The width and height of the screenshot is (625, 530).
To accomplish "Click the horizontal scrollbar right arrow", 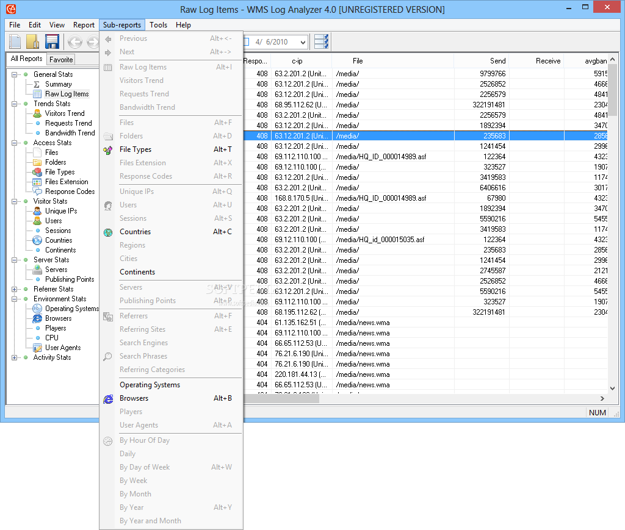I will pos(602,399).
